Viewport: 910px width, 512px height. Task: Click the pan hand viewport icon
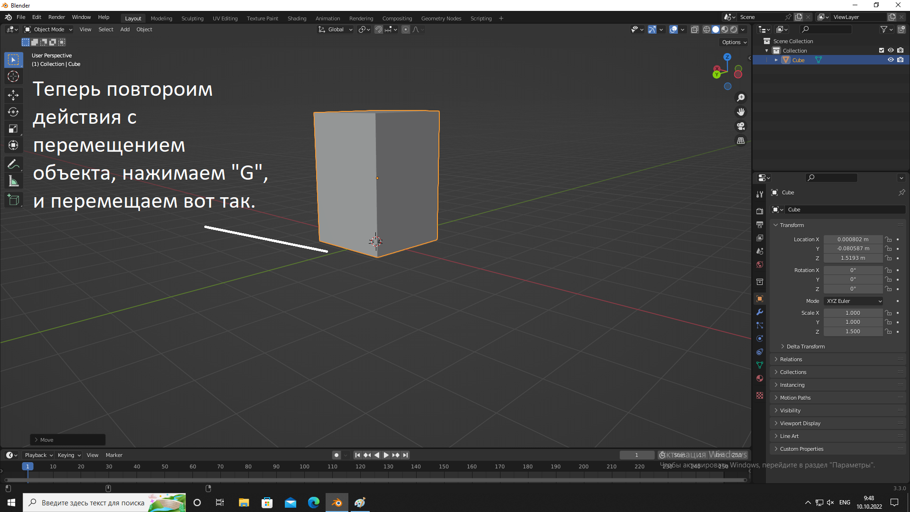coord(741,112)
